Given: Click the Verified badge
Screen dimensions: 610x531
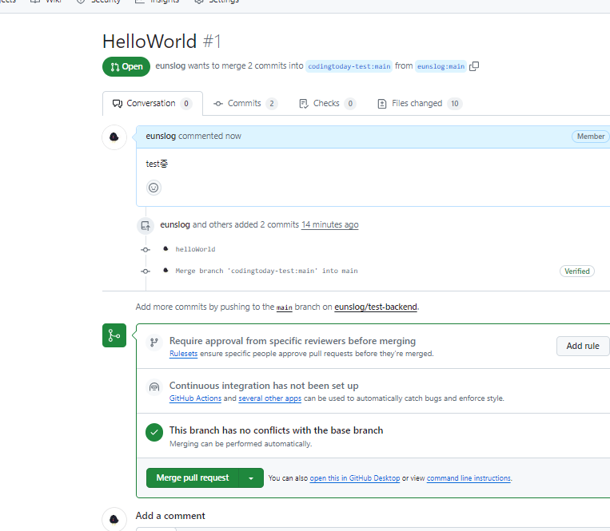Looking at the screenshot, I should tap(577, 271).
